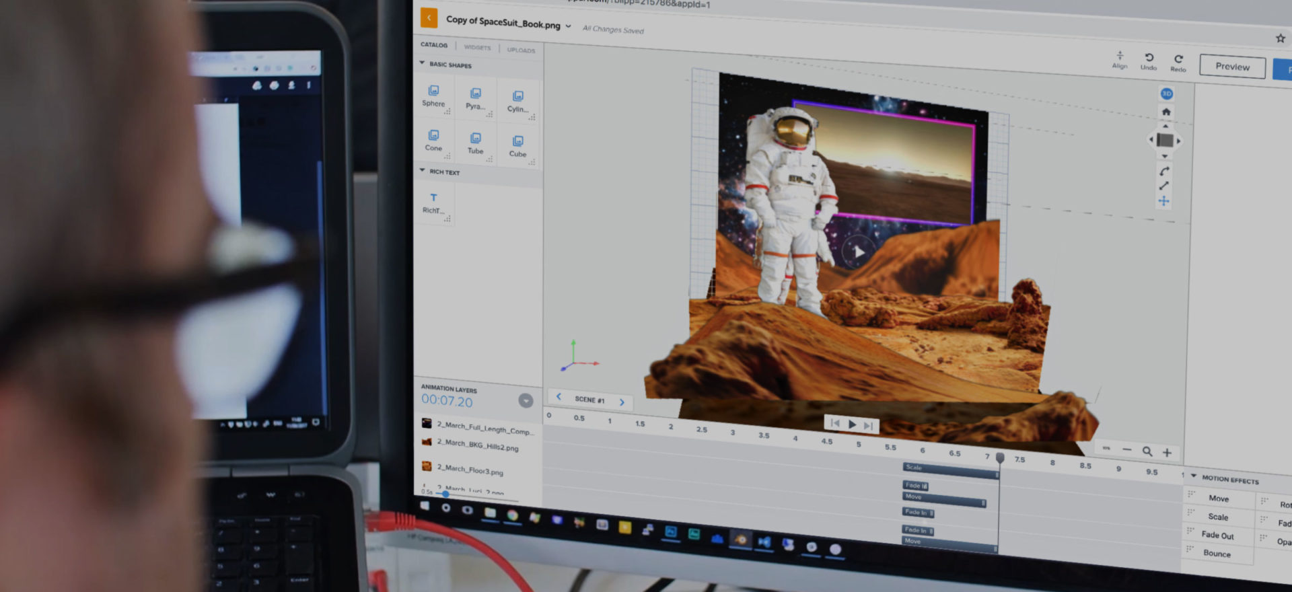Click the timeline playhead marker near 7
This screenshot has height=592, width=1292.
(x=1000, y=457)
